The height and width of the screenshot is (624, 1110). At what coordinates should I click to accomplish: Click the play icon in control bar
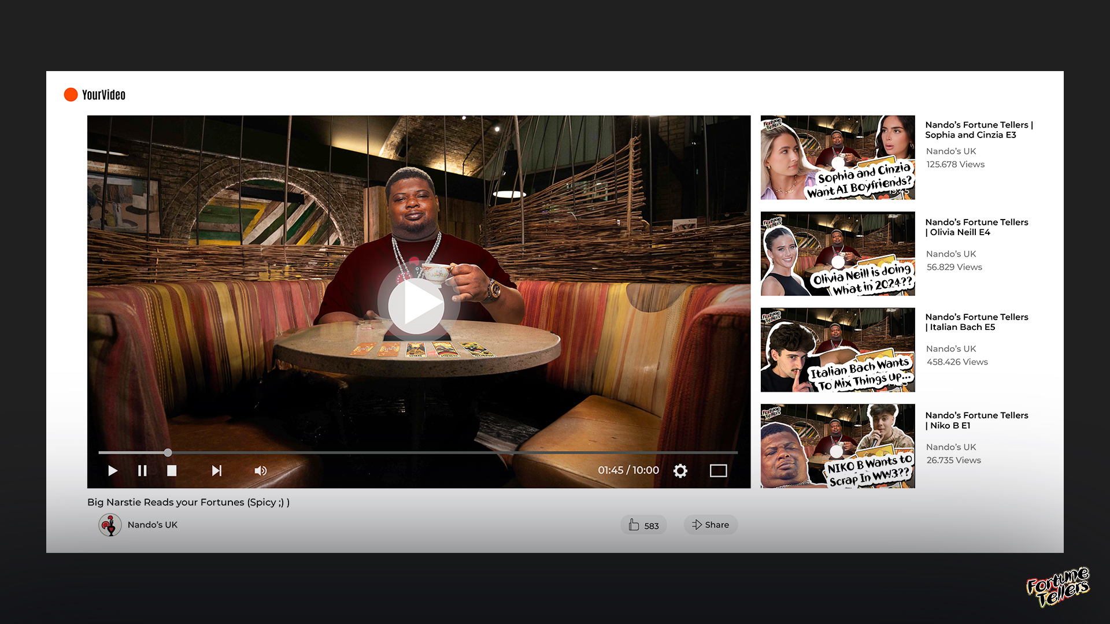(113, 471)
